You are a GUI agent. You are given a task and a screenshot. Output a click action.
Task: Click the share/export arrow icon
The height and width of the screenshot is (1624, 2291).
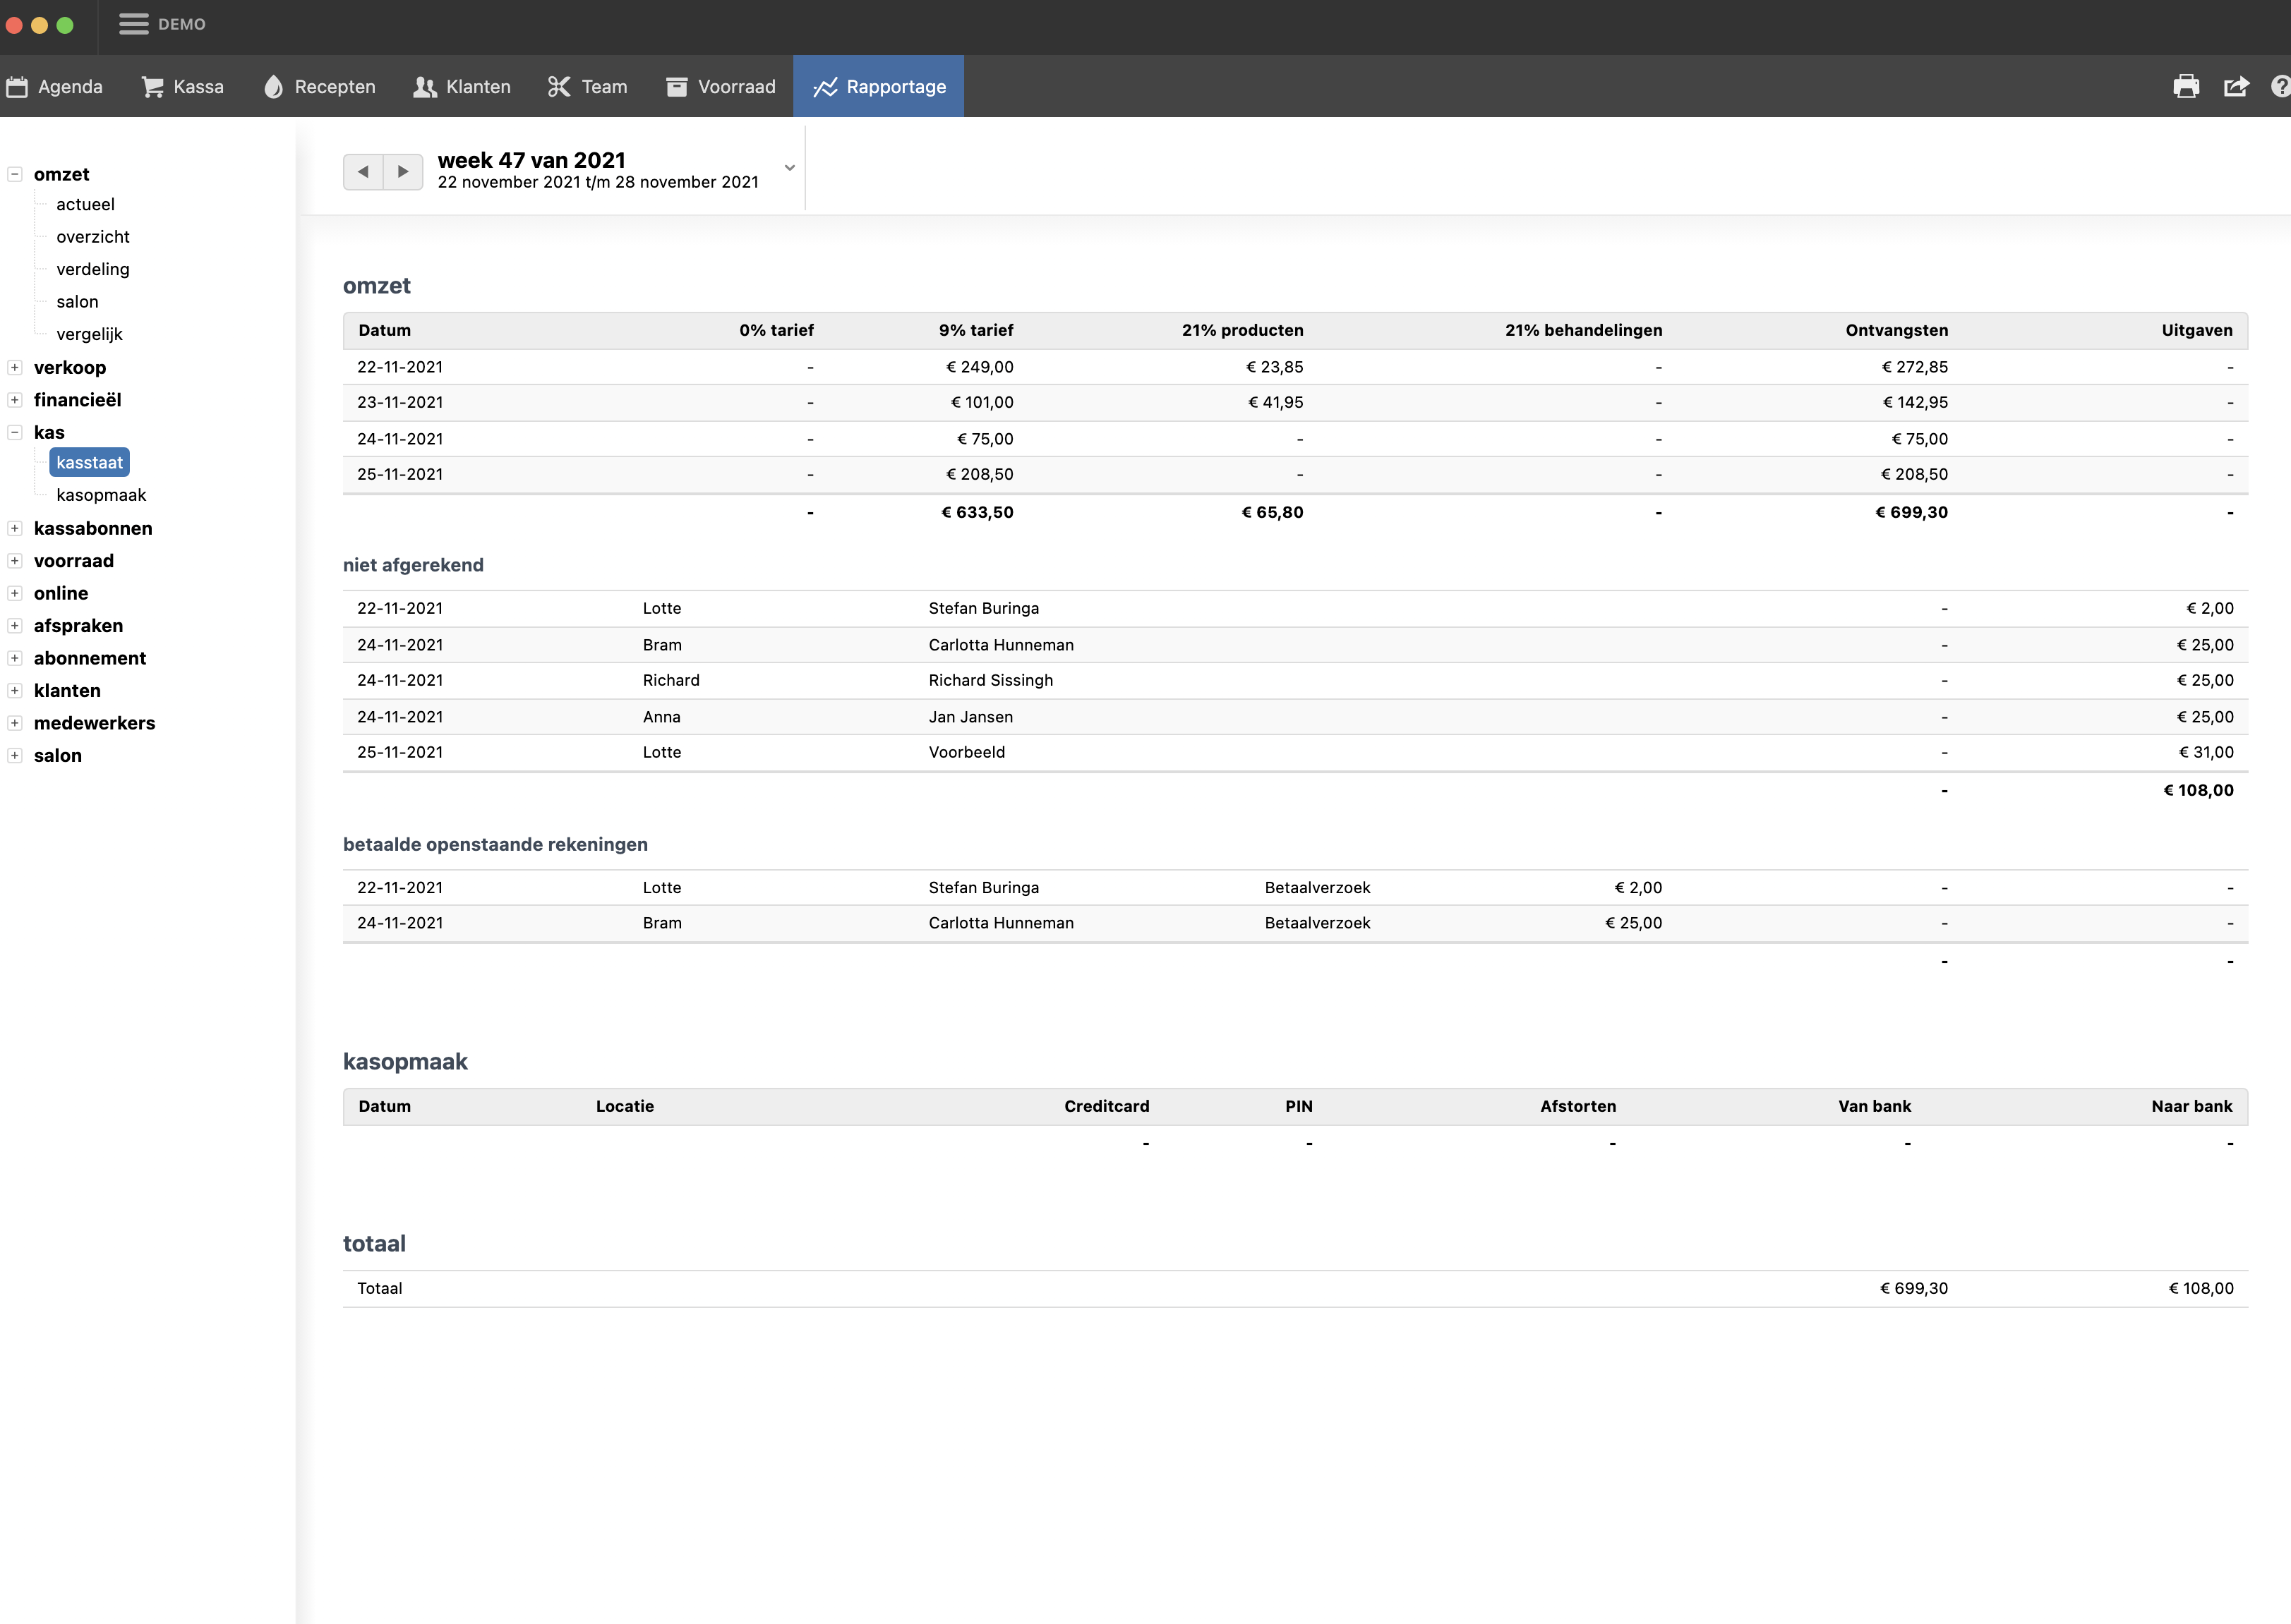[x=2236, y=87]
